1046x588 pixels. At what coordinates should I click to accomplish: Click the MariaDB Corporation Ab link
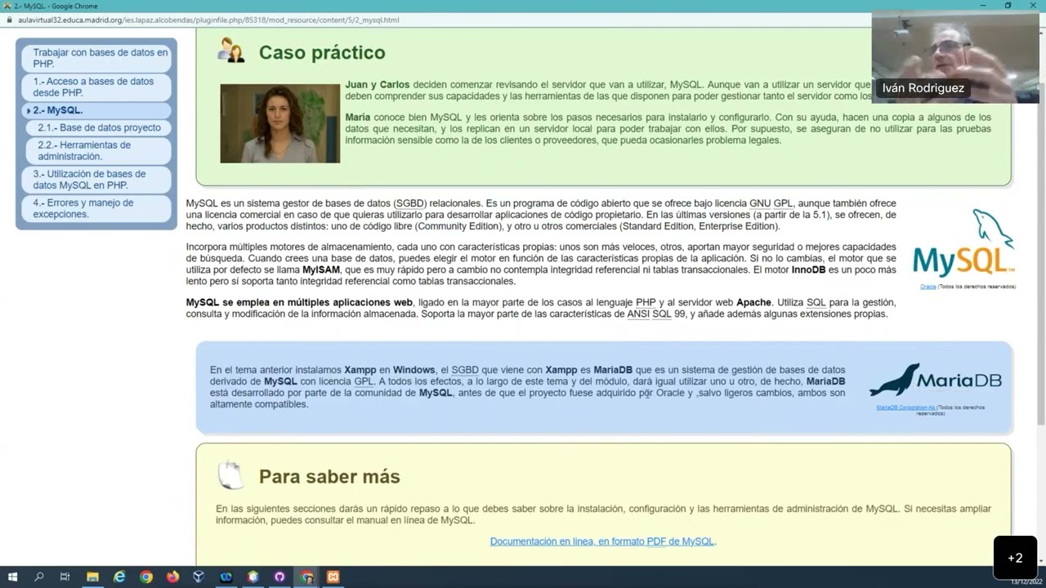pyautogui.click(x=905, y=407)
